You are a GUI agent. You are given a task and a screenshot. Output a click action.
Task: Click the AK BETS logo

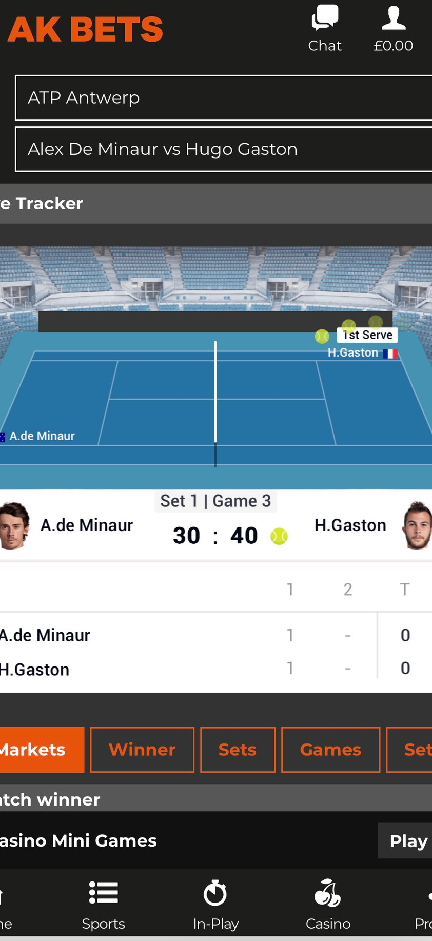tap(86, 30)
